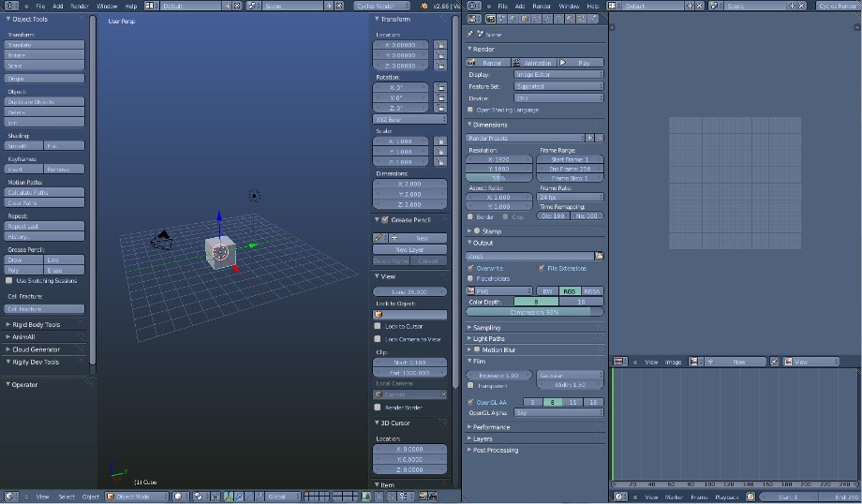Toggle the Lock Camera to View checkbox
This screenshot has width=862, height=504.
[x=378, y=339]
